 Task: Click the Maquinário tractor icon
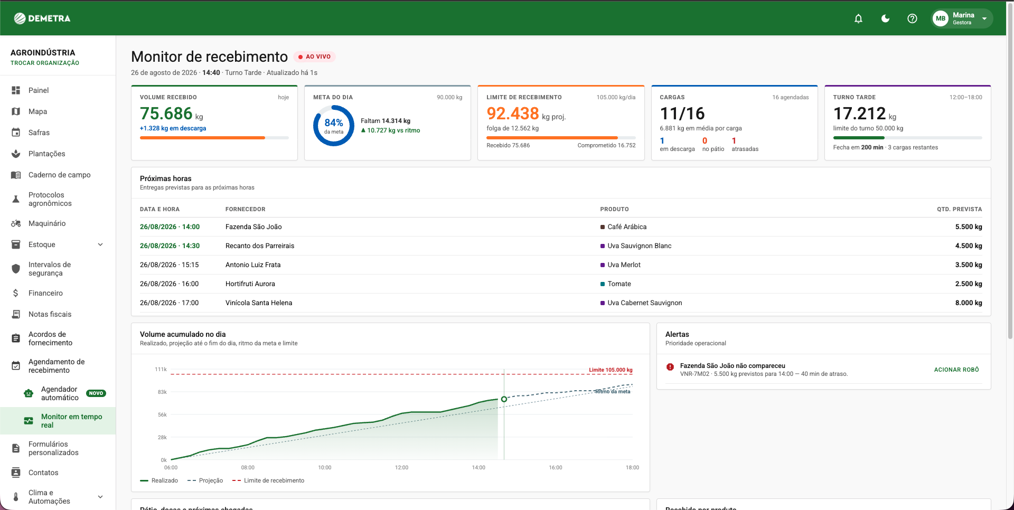16,223
